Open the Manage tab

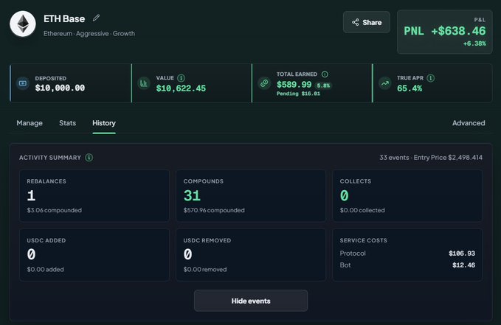[x=30, y=123]
